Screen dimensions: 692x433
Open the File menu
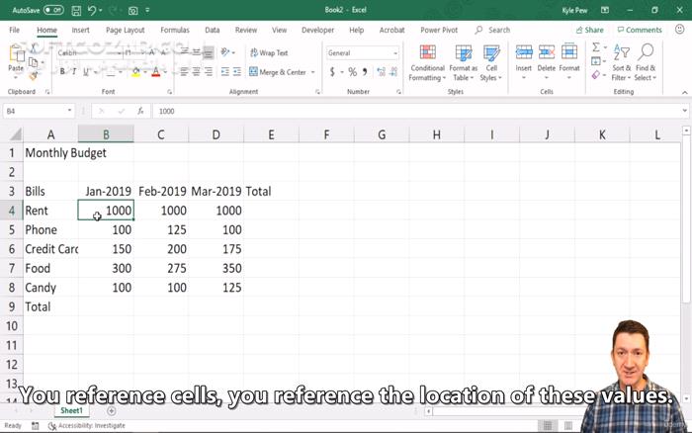pyautogui.click(x=14, y=30)
